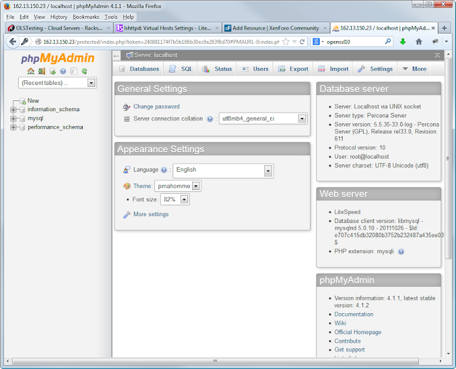
Task: Open the Firefox History menu
Action: (x=59, y=17)
